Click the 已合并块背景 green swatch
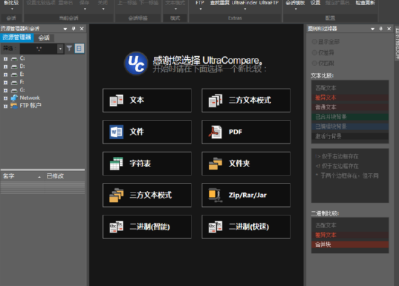Screen dimensions: 399x286 pyautogui.click(x=350, y=117)
